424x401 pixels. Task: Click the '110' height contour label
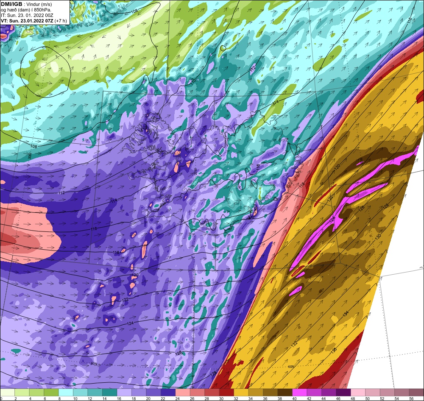(193, 82)
